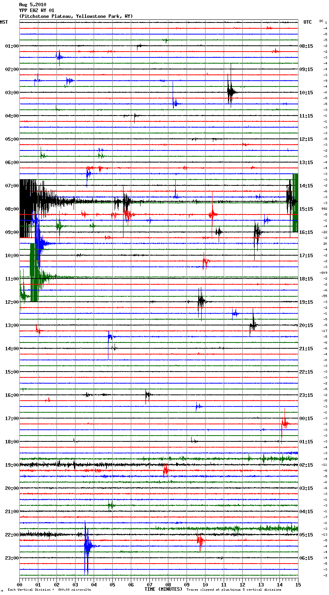Click the 15:15 UTC time label
329x595 pixels.
coord(306,209)
